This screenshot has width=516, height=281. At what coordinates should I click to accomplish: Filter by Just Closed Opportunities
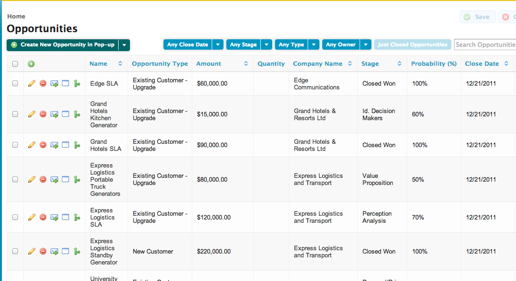[x=412, y=44]
